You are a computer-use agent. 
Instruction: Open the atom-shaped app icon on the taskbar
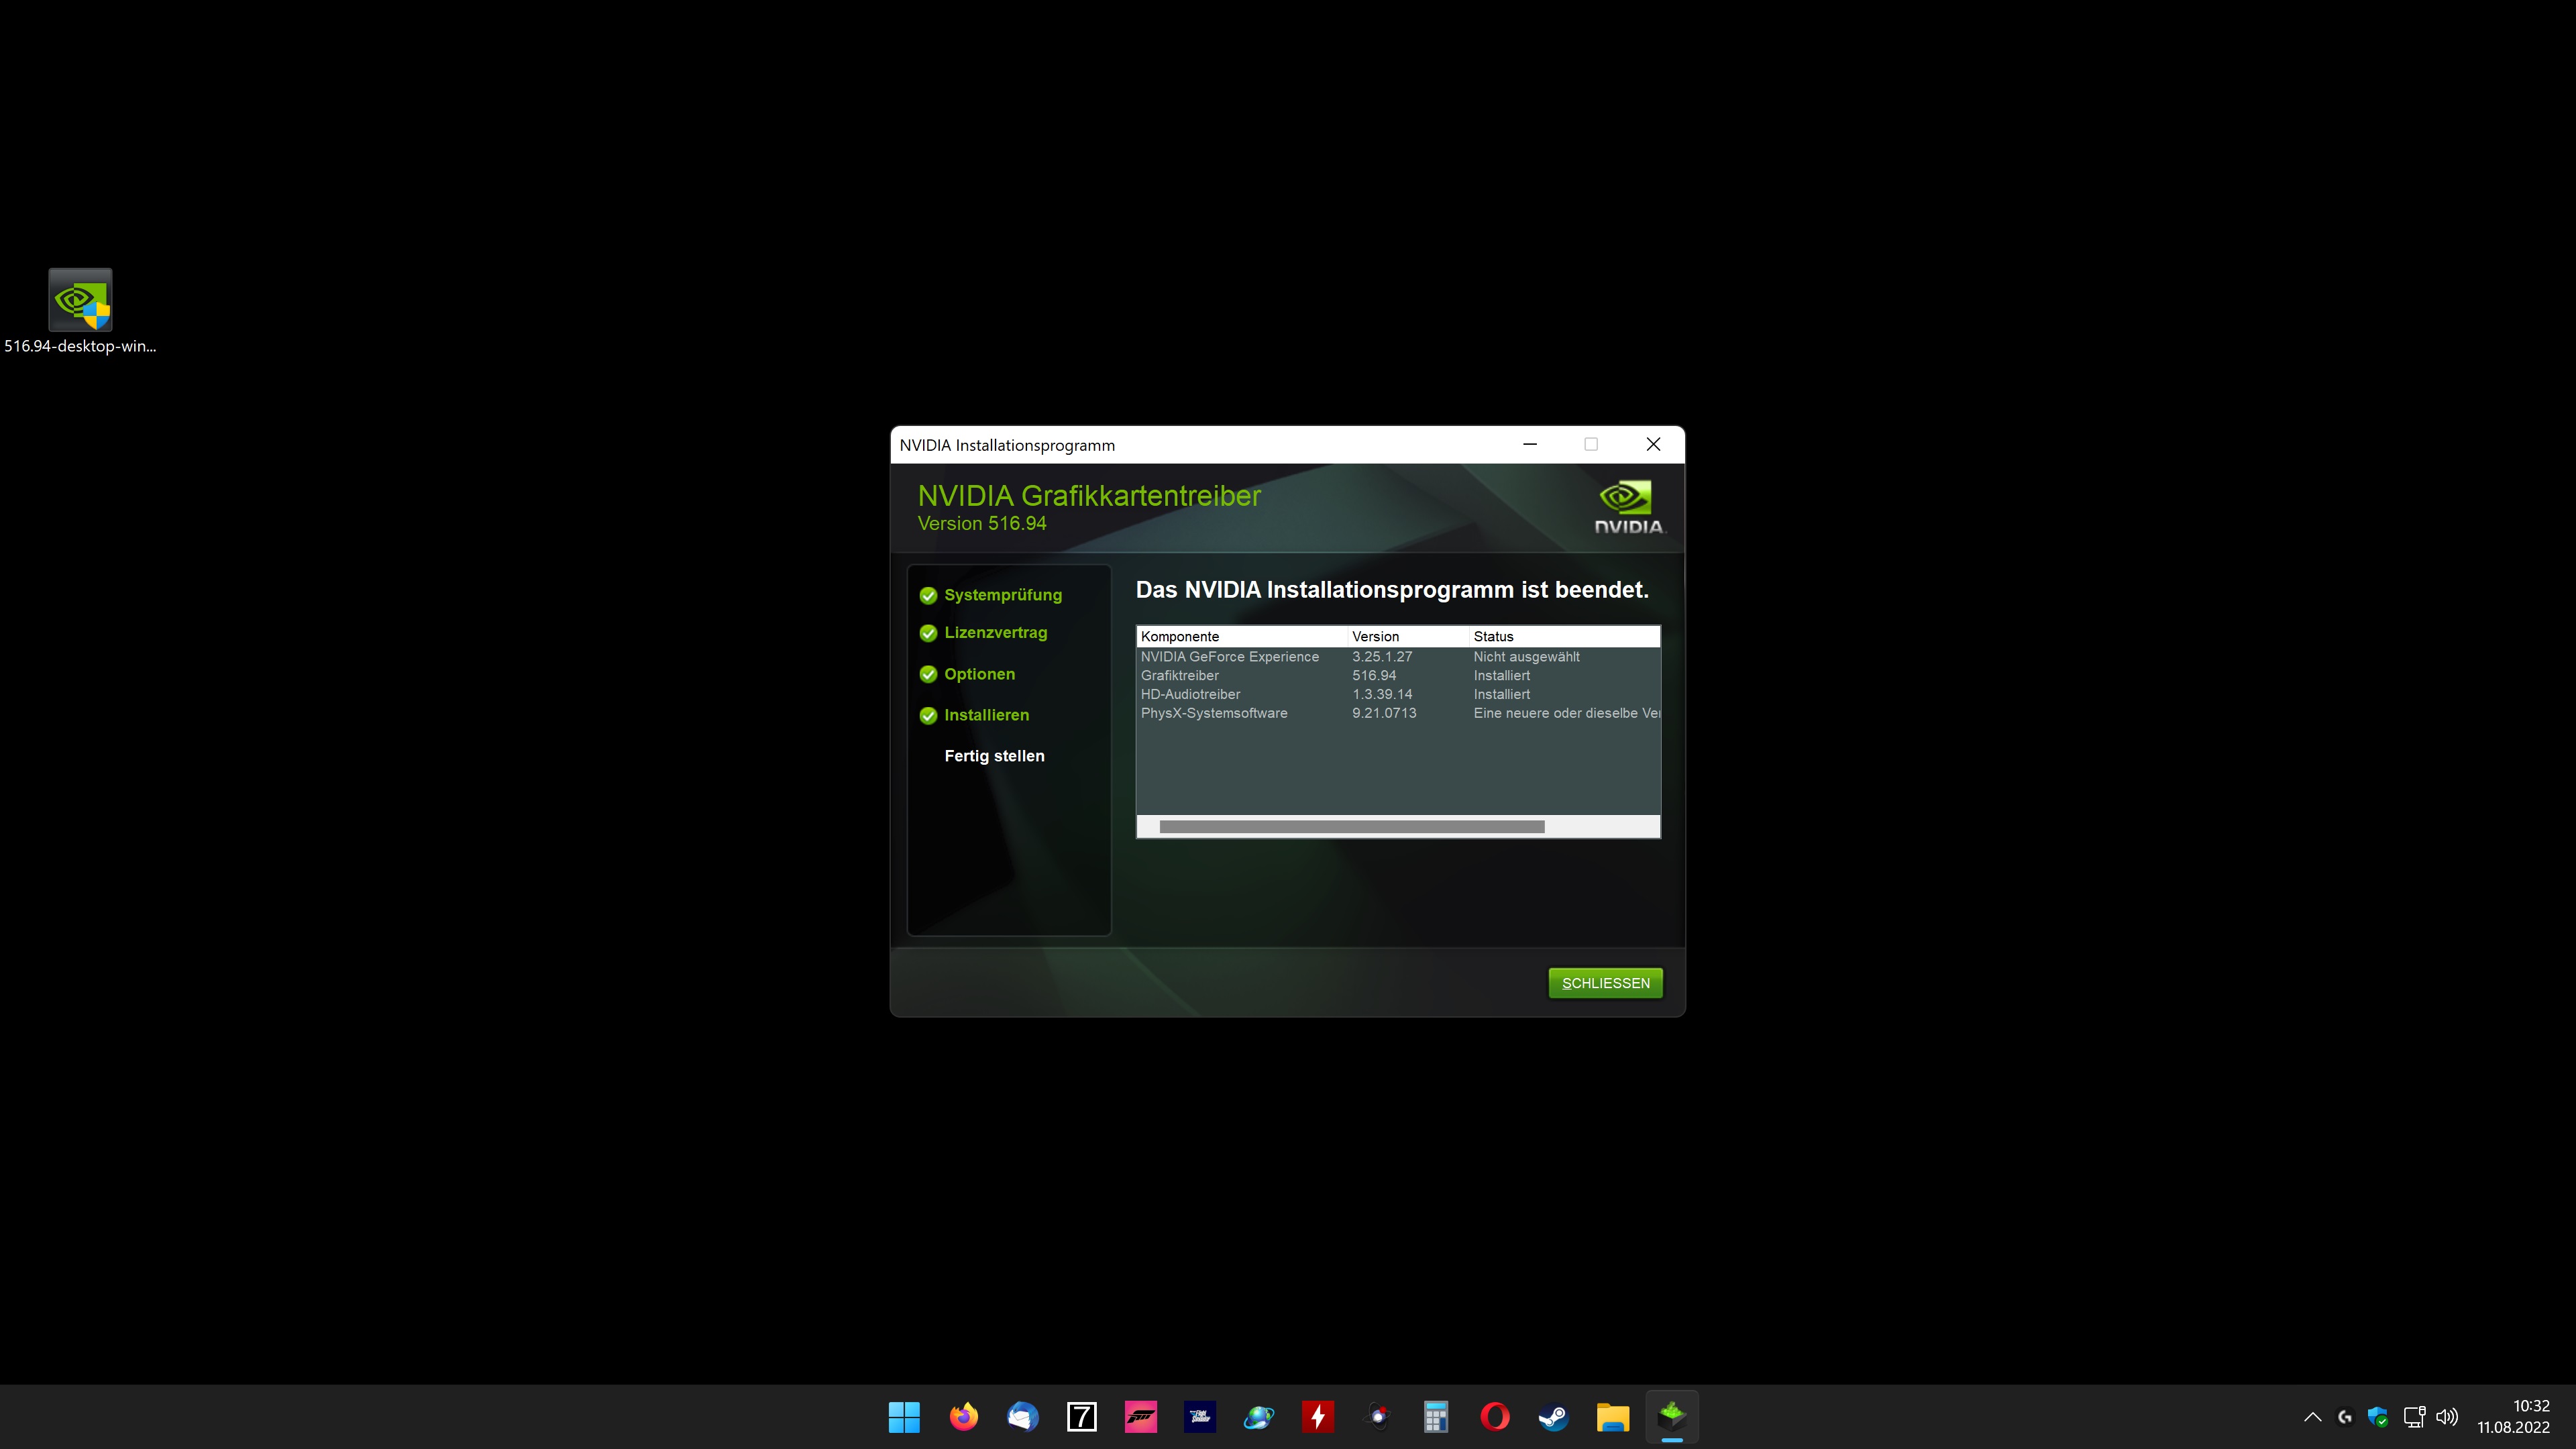tap(1377, 1416)
